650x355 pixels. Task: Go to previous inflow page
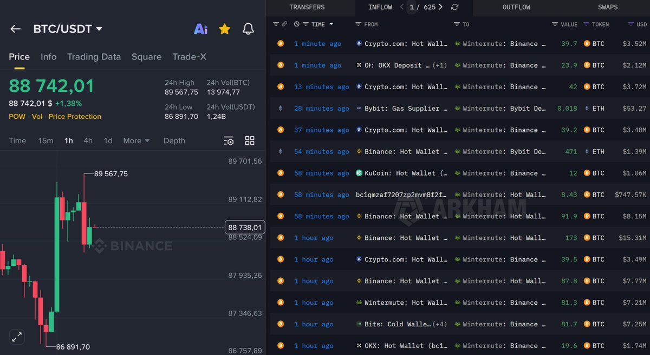pos(402,7)
